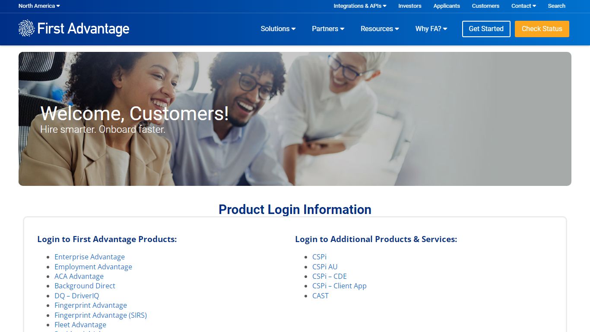
Task: Open the Employment Advantage login link
Action: [x=93, y=267]
